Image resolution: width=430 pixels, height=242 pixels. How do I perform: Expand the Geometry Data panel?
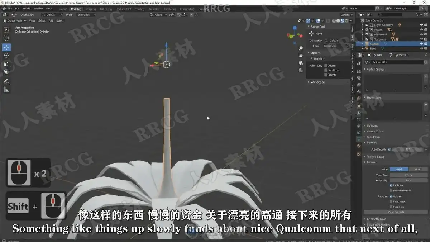[376, 219]
